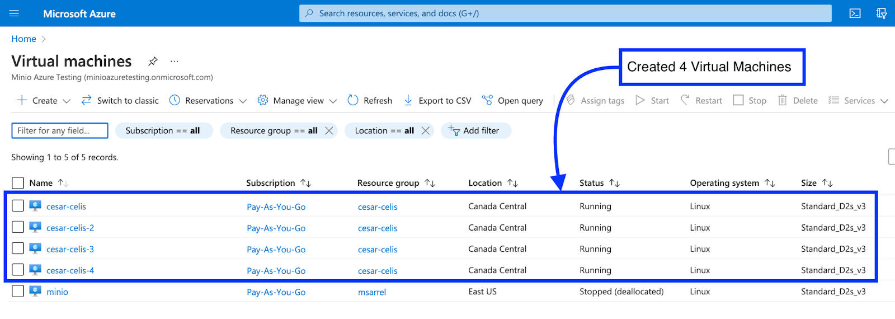Select the cesar-celis-2 checkbox

18,227
